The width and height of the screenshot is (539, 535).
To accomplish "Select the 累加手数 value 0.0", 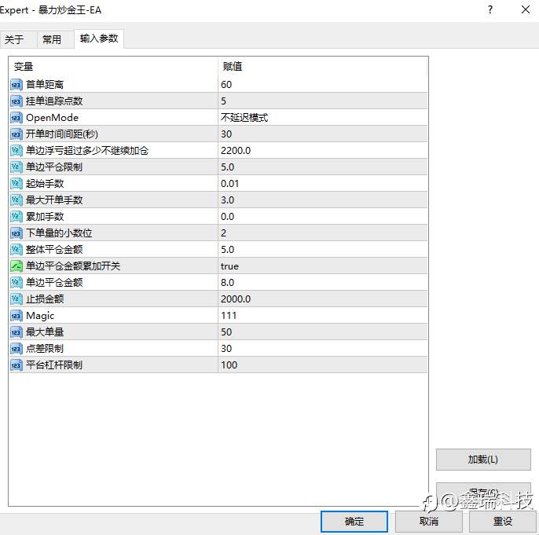I will [323, 217].
